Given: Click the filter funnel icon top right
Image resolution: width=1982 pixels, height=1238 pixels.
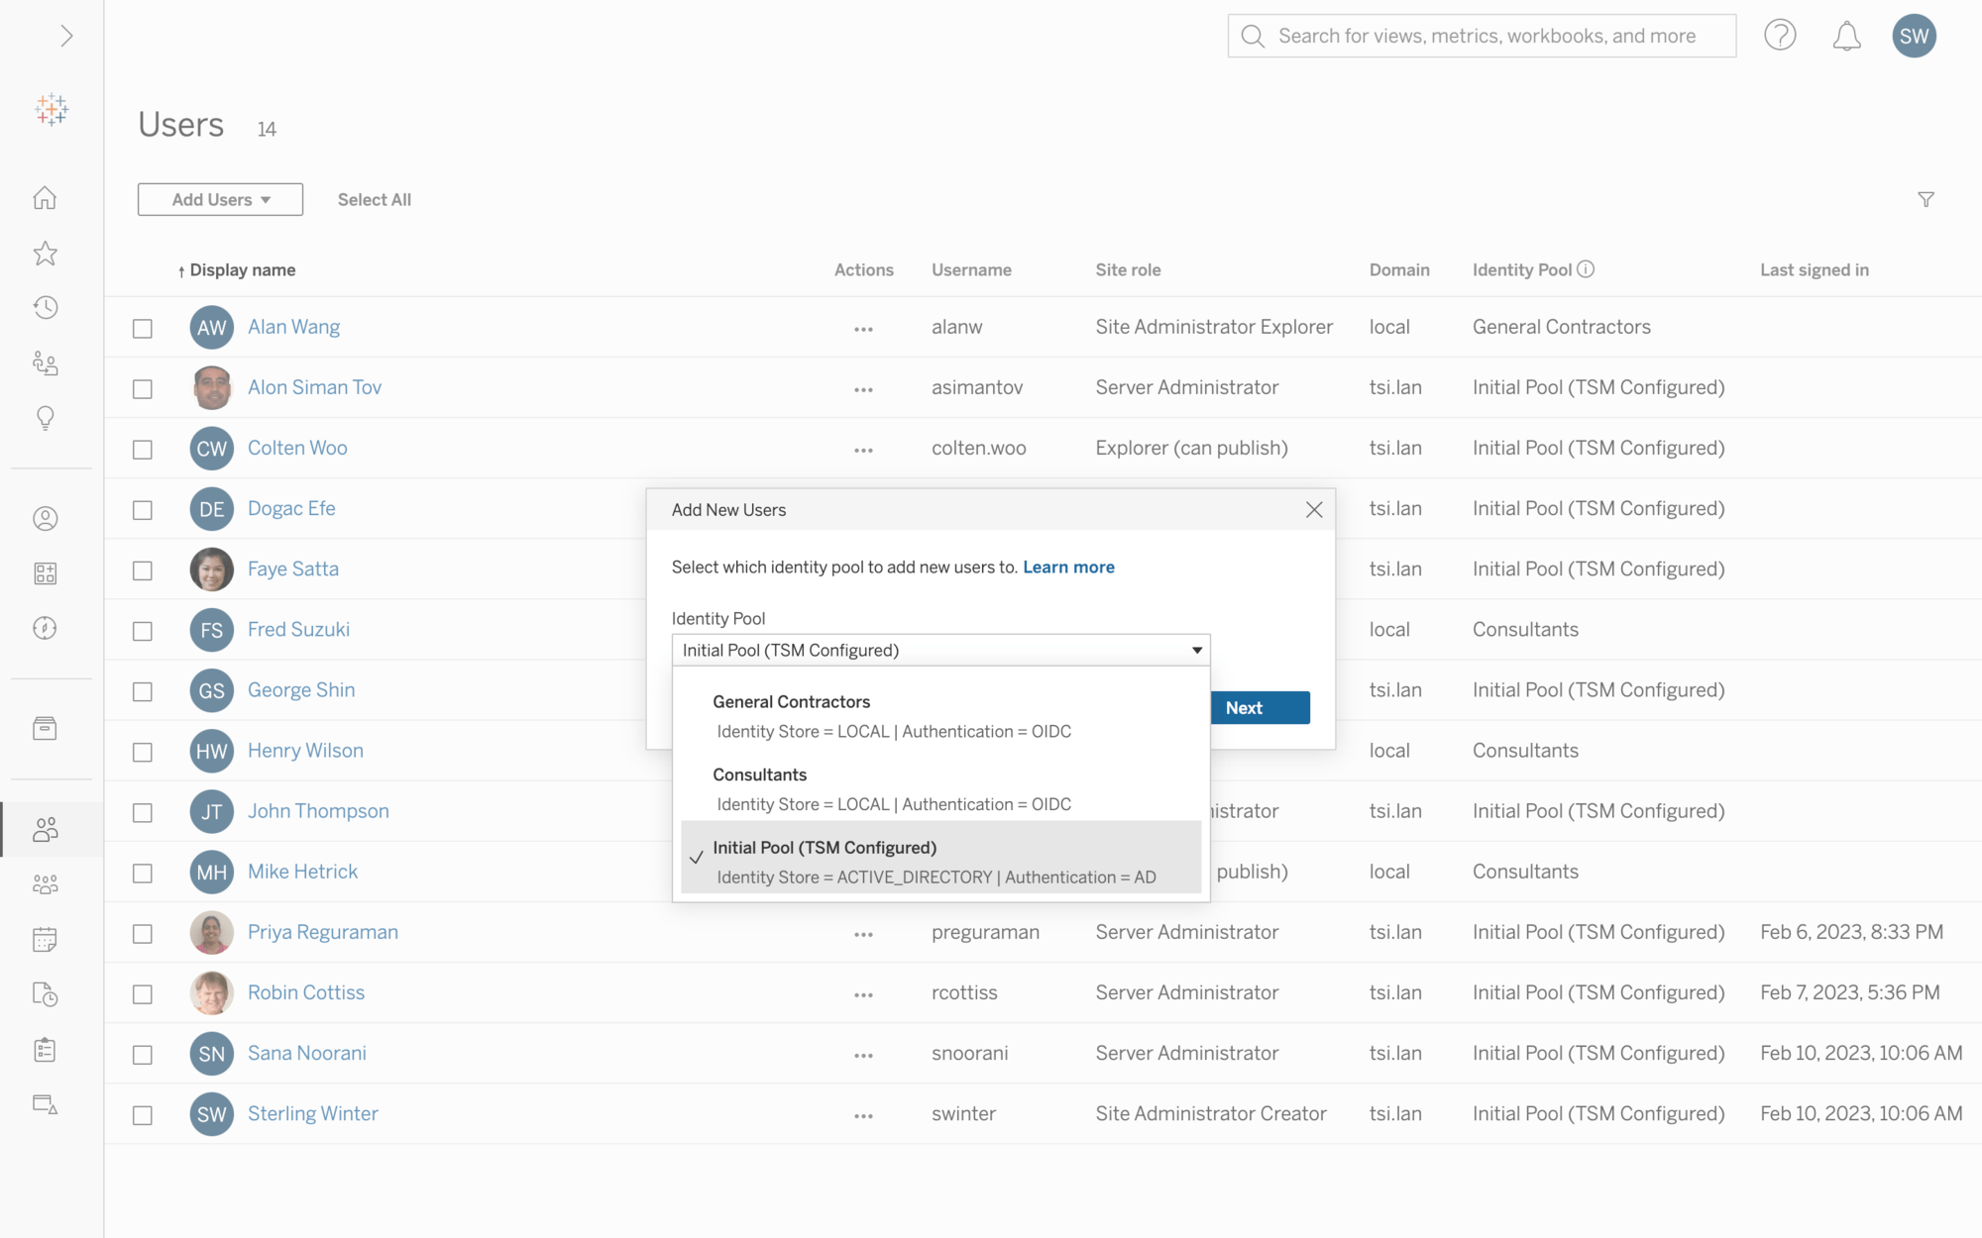Looking at the screenshot, I should tap(1927, 200).
